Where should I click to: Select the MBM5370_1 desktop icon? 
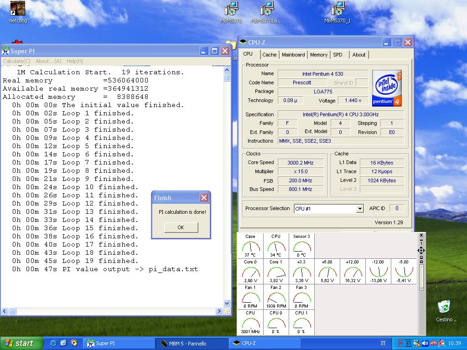point(337,12)
